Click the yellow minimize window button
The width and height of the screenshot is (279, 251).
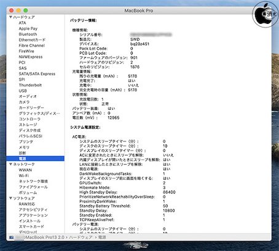(18, 10)
